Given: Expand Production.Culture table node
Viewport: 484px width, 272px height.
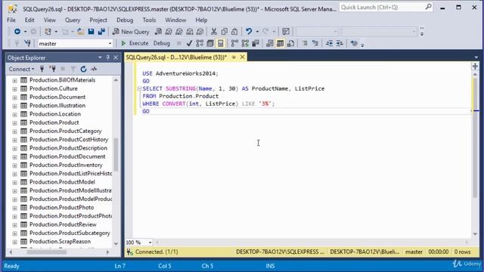Looking at the screenshot, I should 14,89.
